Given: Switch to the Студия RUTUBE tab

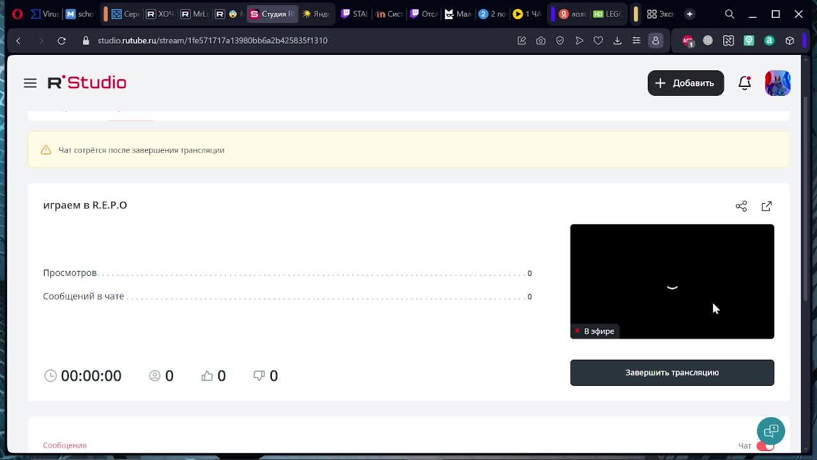Looking at the screenshot, I should pyautogui.click(x=272, y=13).
